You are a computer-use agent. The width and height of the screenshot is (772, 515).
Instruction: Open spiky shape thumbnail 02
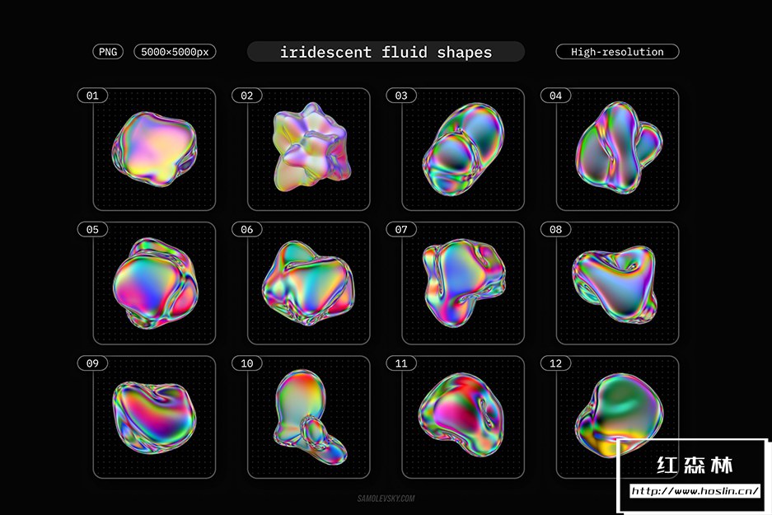(x=309, y=149)
